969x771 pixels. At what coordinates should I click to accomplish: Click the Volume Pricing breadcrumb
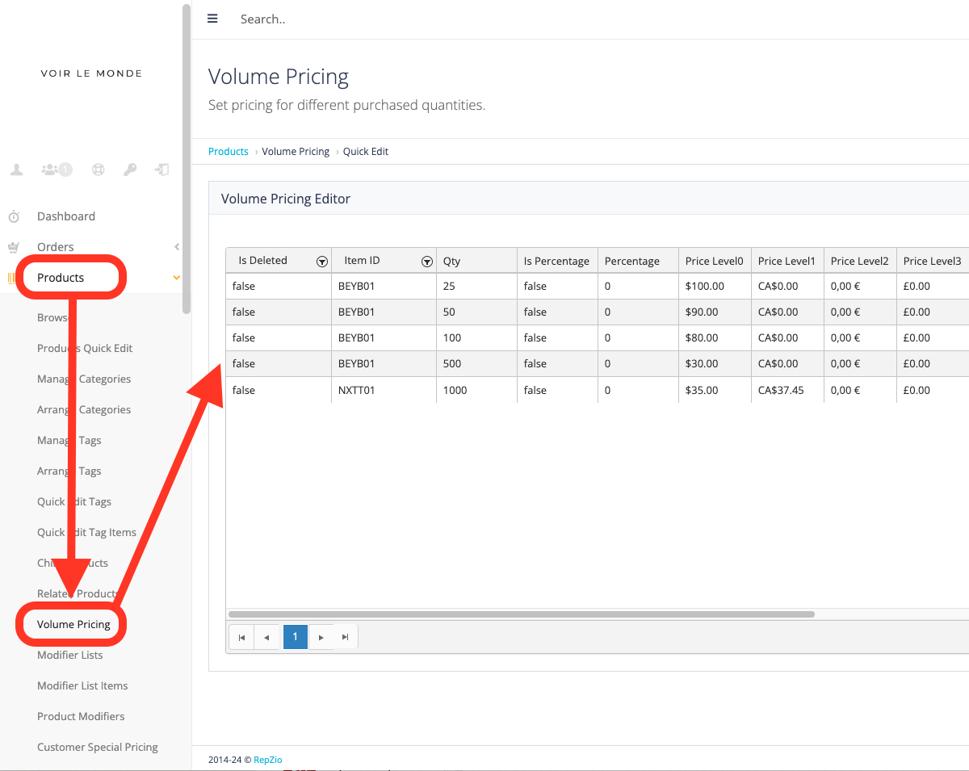[296, 151]
